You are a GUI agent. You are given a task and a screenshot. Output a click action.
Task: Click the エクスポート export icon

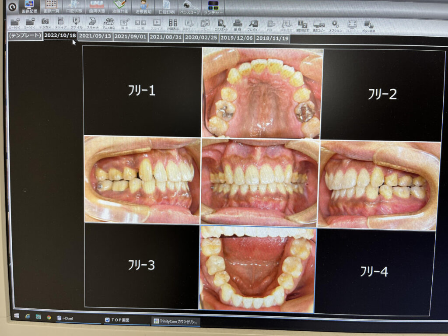(x=222, y=24)
